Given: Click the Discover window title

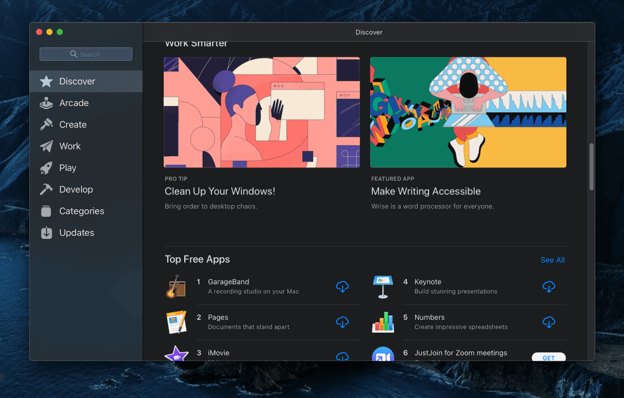Looking at the screenshot, I should click(x=369, y=32).
